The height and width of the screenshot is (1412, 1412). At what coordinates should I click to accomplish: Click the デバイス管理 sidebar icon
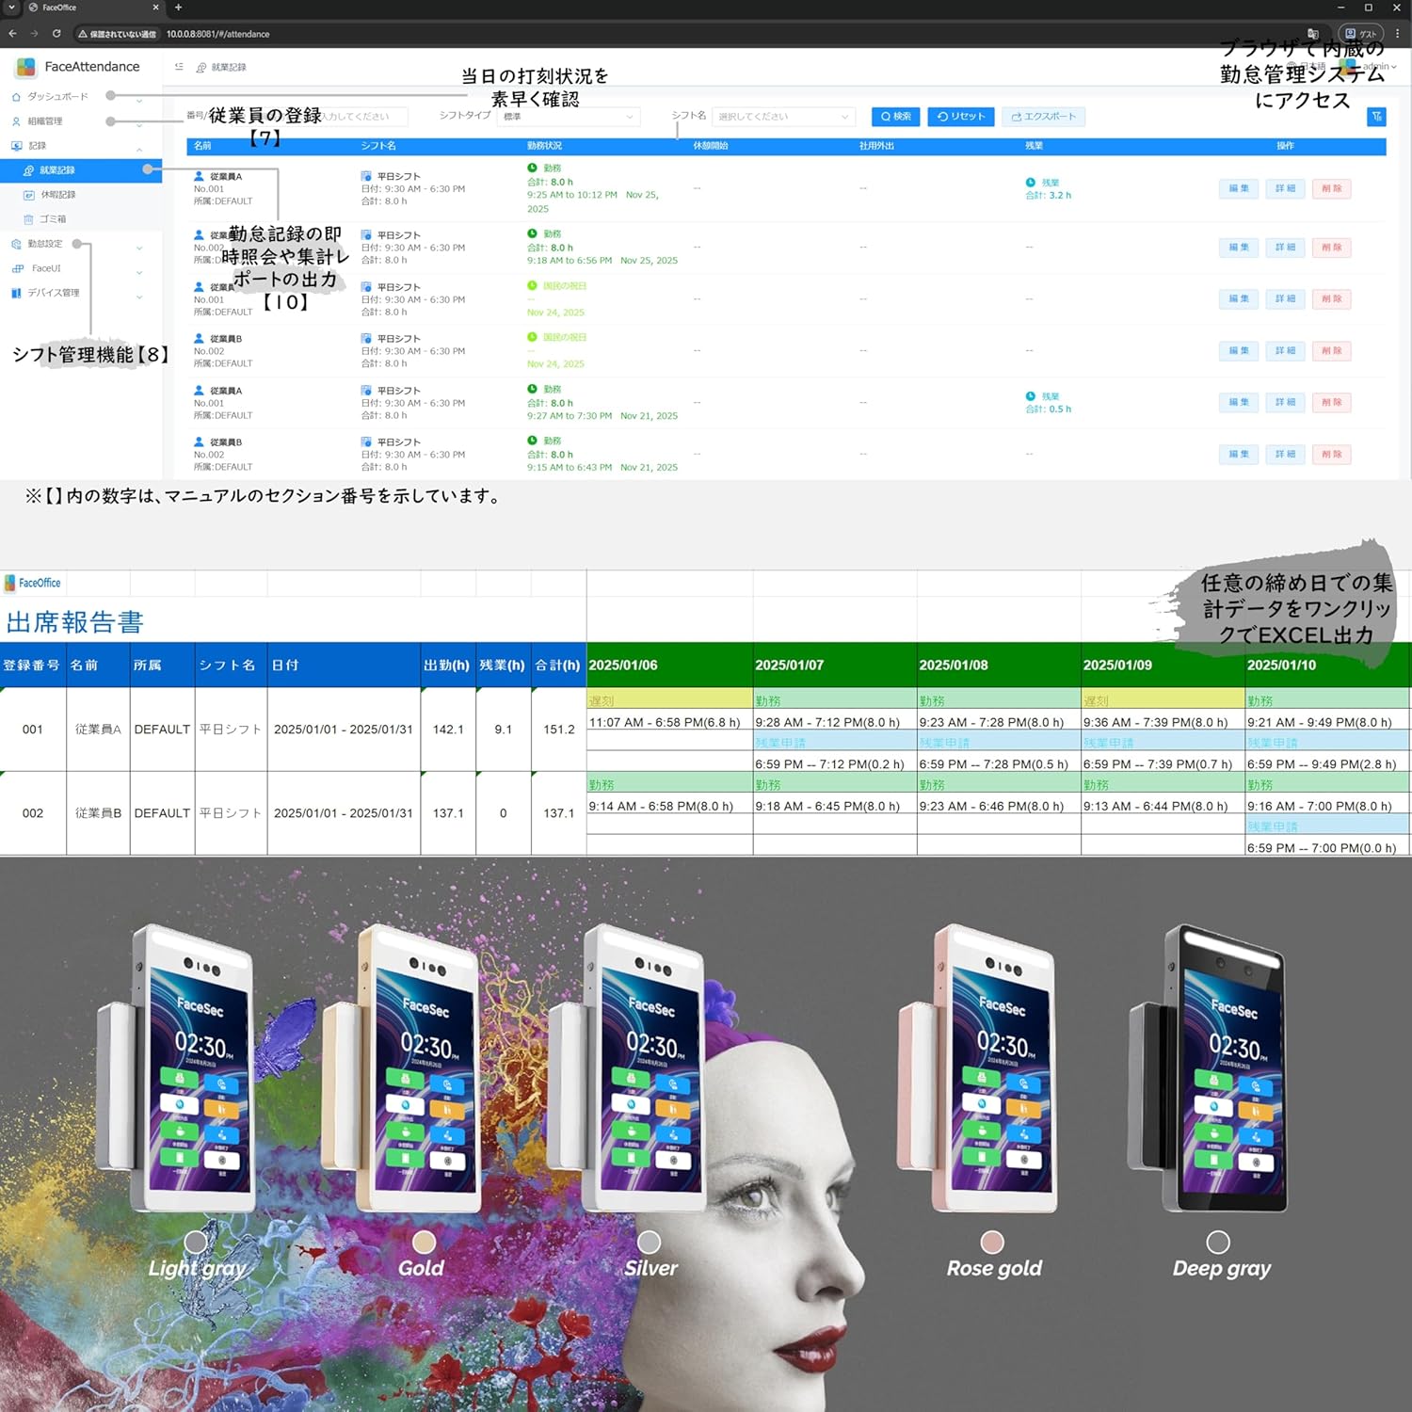tap(17, 292)
